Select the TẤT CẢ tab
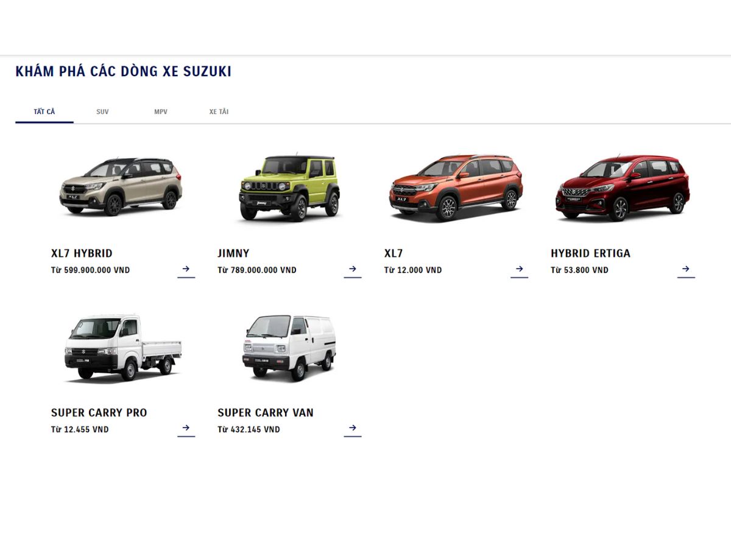 click(44, 112)
